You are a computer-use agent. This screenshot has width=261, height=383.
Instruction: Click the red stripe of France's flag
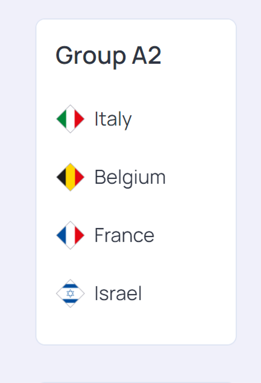tap(79, 235)
